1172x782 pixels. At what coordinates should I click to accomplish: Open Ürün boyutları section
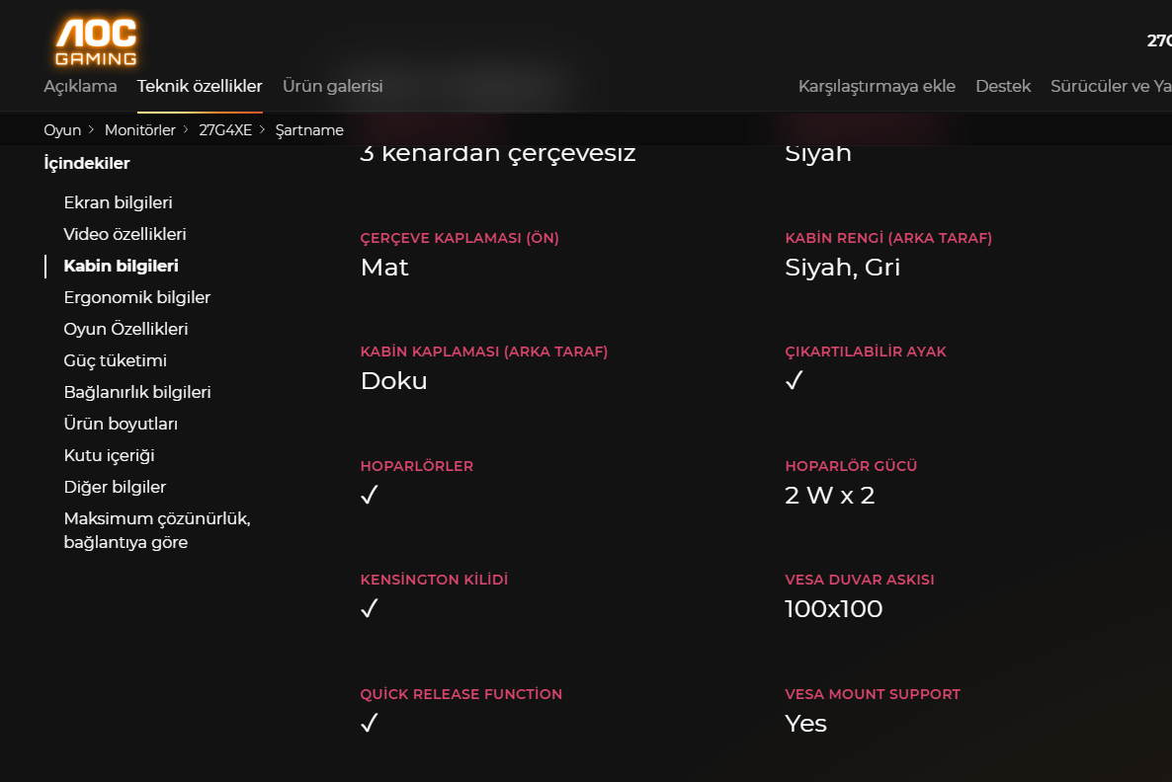121,424
